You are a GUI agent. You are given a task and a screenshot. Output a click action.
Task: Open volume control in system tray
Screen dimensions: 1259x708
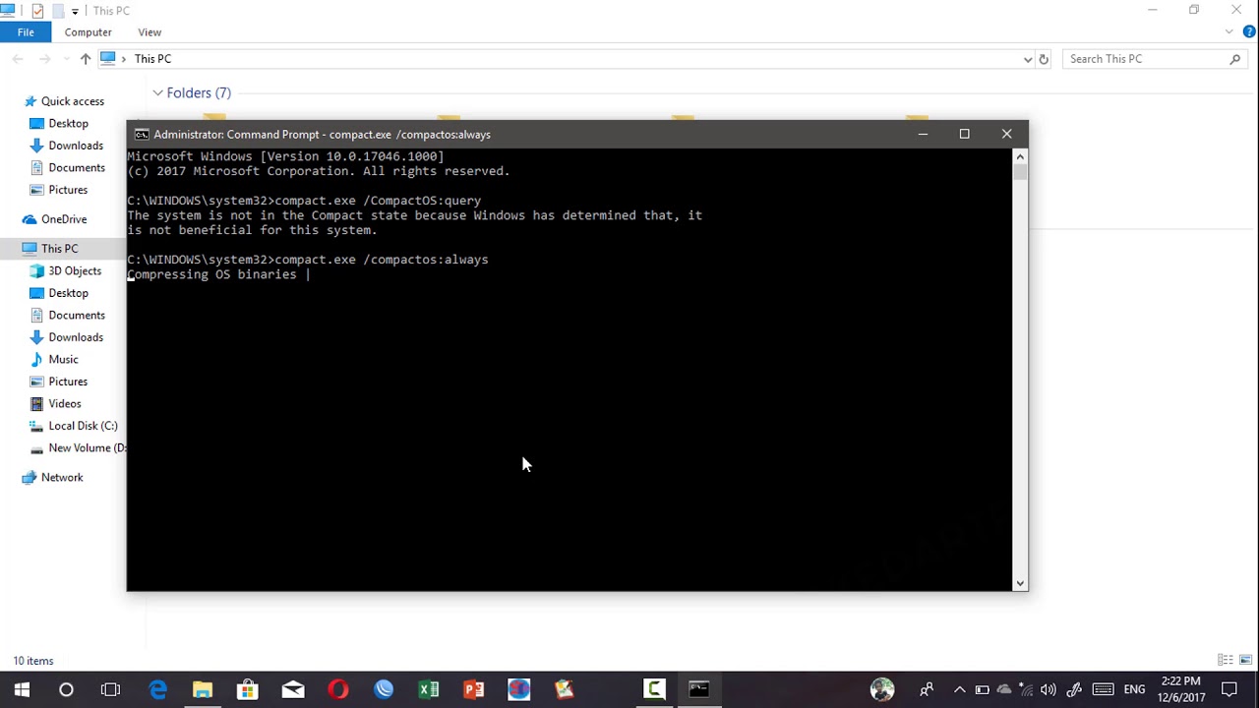[x=1049, y=689]
